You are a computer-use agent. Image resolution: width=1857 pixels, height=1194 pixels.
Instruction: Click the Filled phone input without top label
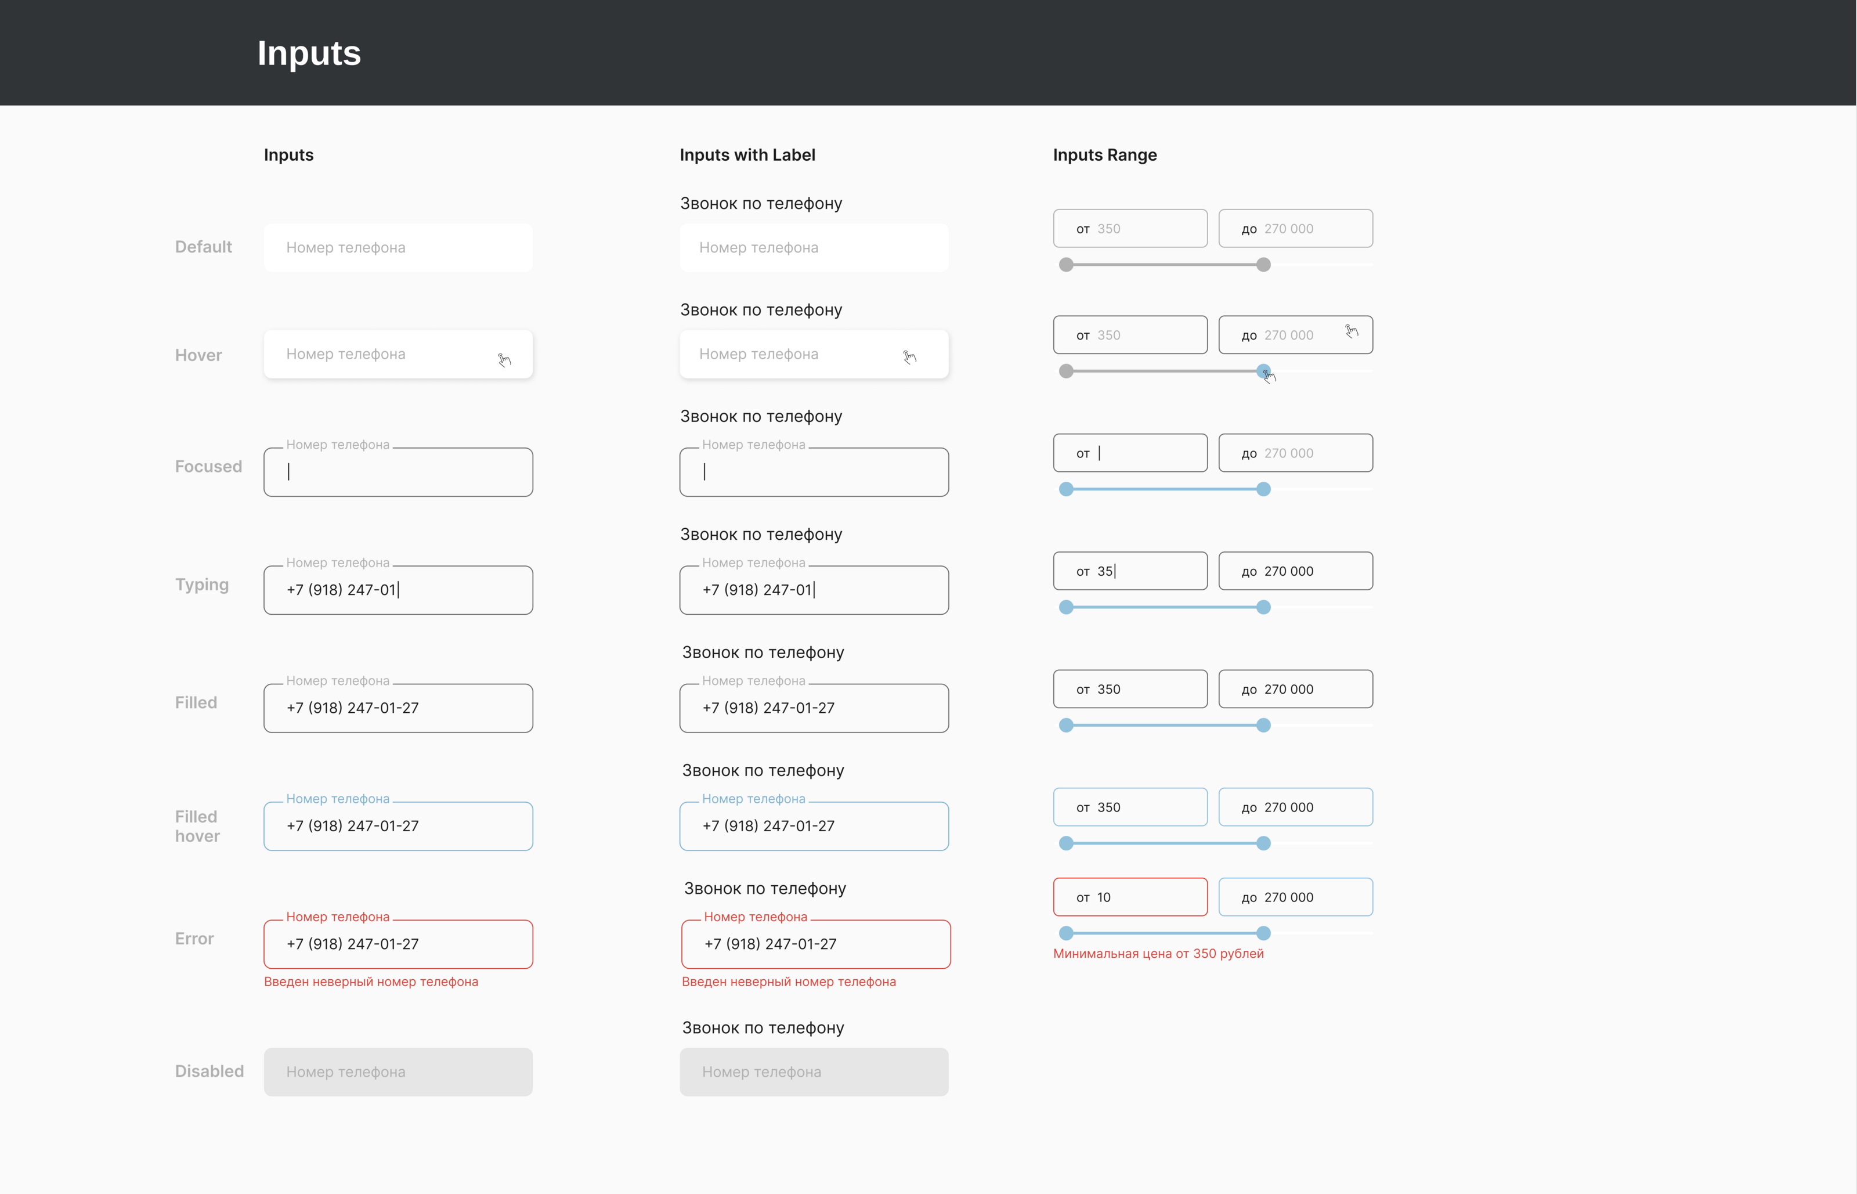pyautogui.click(x=398, y=708)
